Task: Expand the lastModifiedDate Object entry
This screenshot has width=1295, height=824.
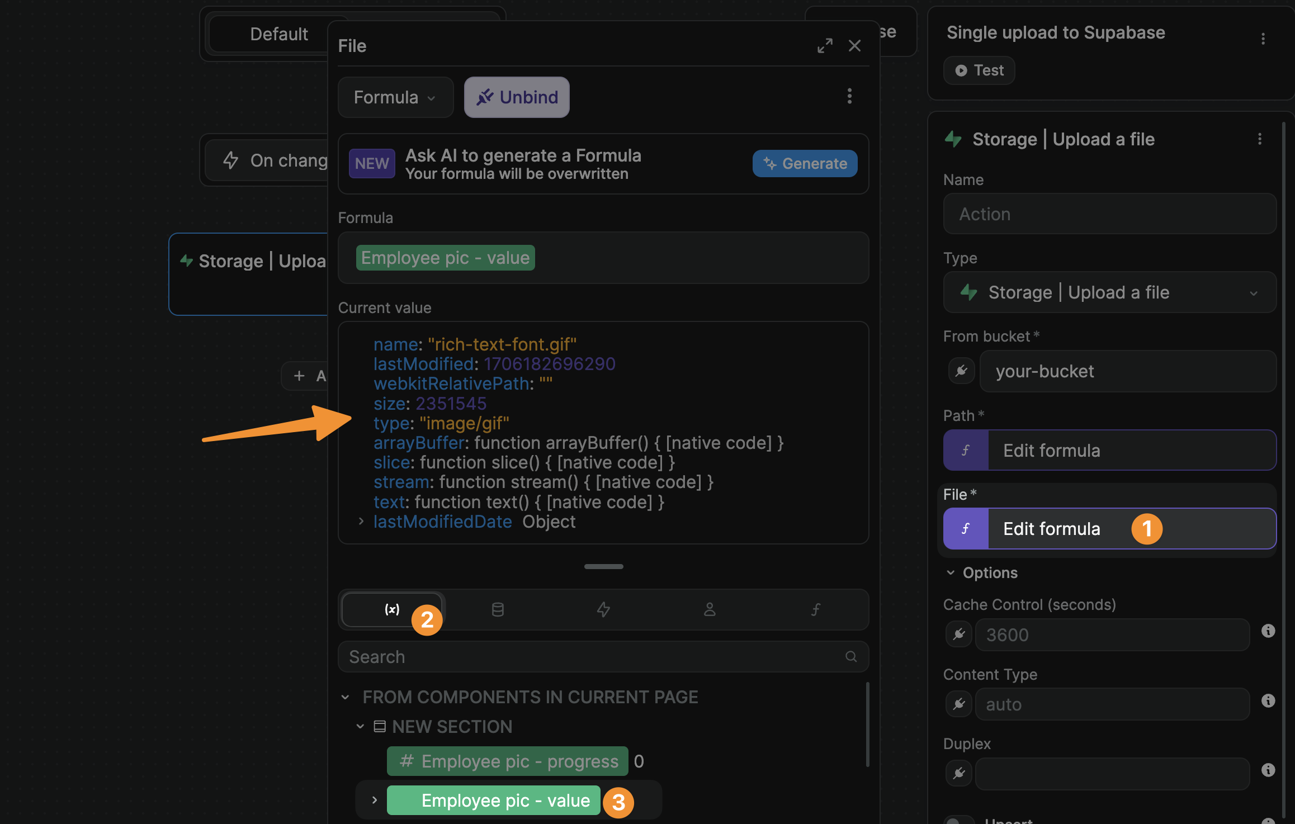Action: pos(361,522)
